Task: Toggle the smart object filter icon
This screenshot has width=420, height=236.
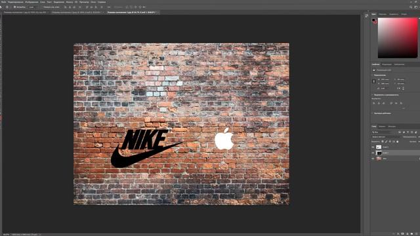Action: tap(415, 132)
